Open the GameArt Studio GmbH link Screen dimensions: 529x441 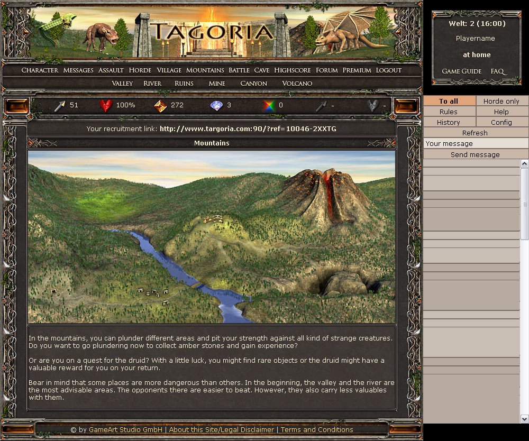pos(125,429)
